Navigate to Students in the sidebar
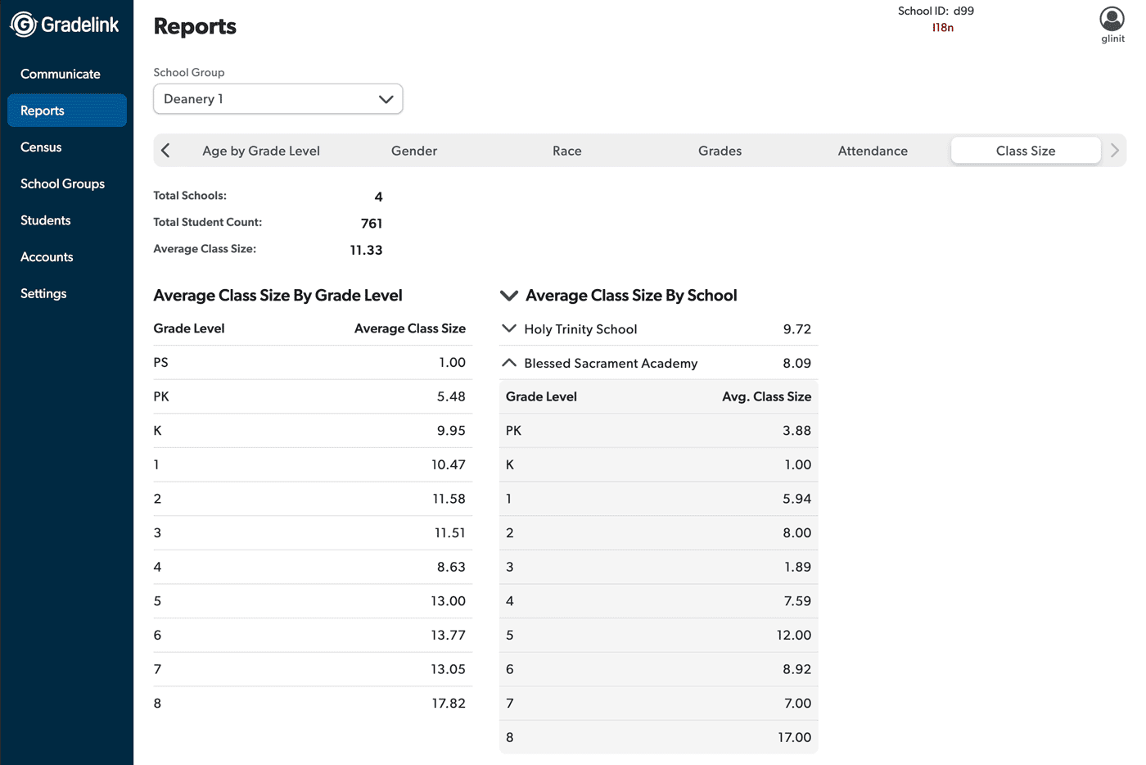 tap(46, 220)
